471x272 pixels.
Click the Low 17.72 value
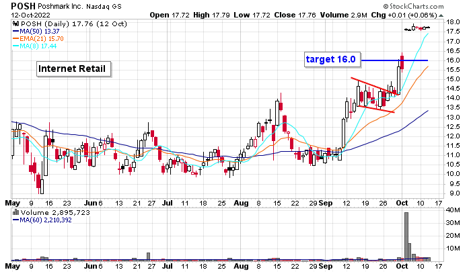(x=252, y=15)
